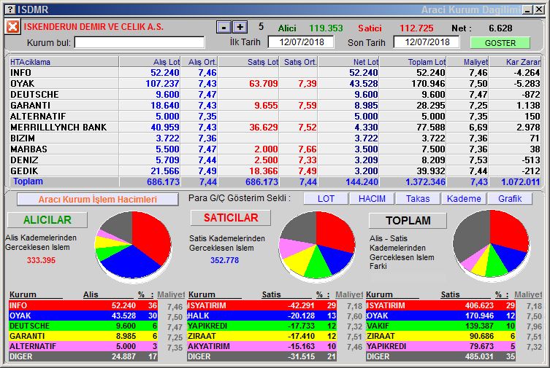Click the YAPIKREDI row with -17.733
The width and height of the screenshot is (550, 368).
click(261, 326)
